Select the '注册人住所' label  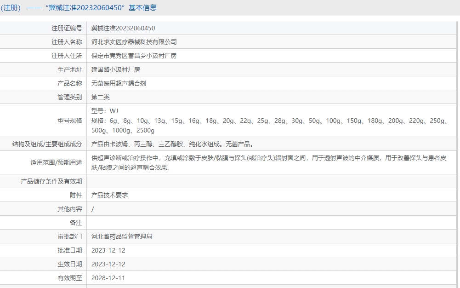(67, 56)
